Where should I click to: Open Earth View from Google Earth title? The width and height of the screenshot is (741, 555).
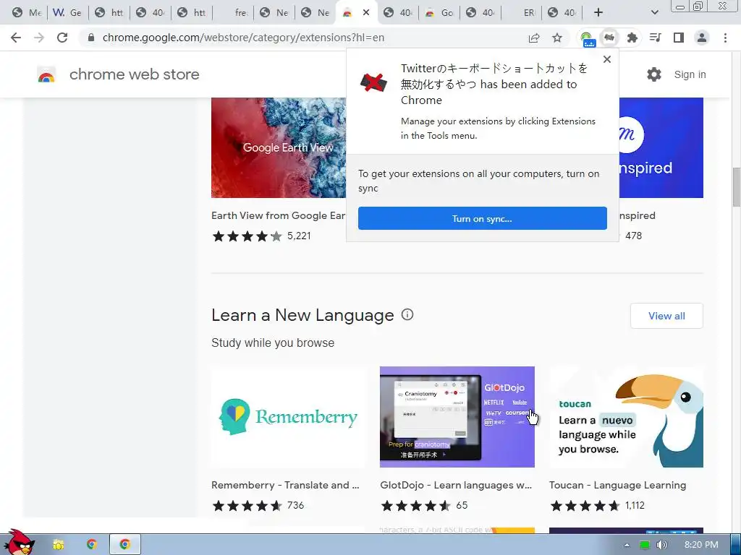pos(279,215)
